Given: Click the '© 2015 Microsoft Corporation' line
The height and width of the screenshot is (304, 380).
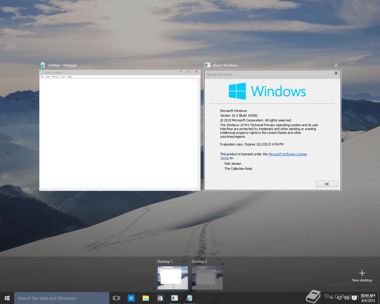Looking at the screenshot, I should 256,120.
